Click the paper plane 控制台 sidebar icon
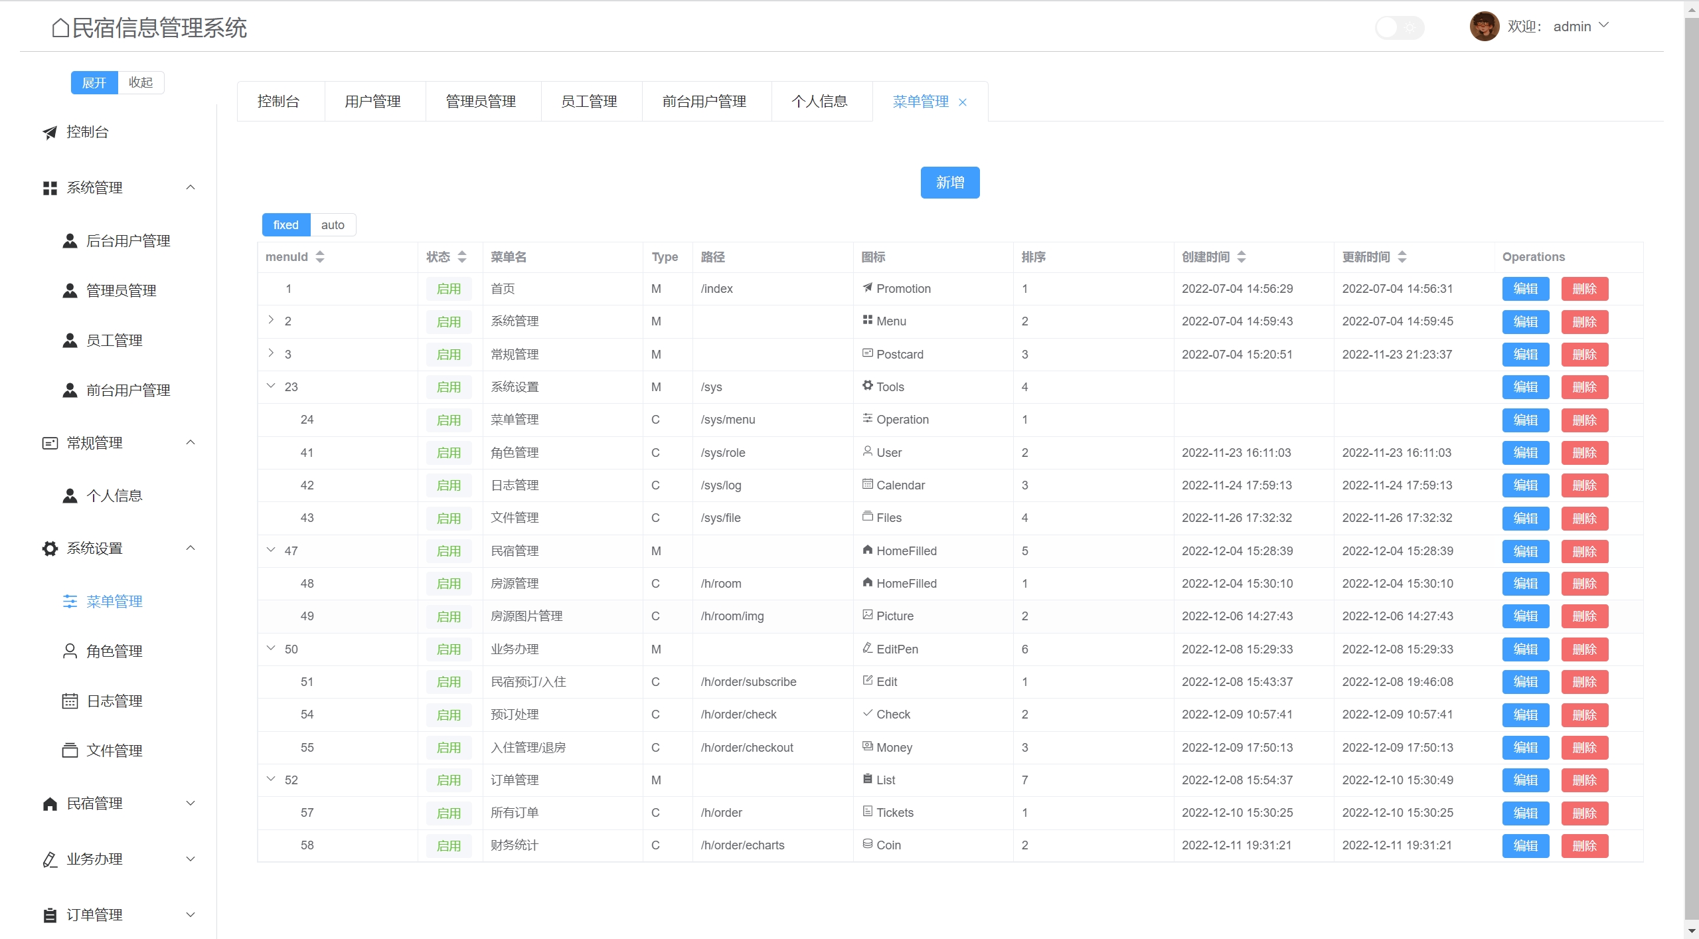Viewport: 1699px width, 939px height. coord(50,132)
